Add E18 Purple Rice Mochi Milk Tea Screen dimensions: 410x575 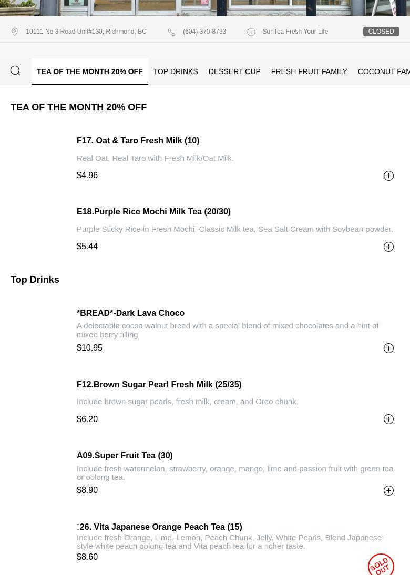pyautogui.click(x=388, y=247)
